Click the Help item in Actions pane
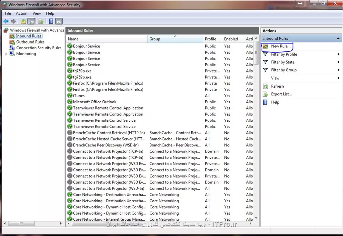 pyautogui.click(x=275, y=102)
